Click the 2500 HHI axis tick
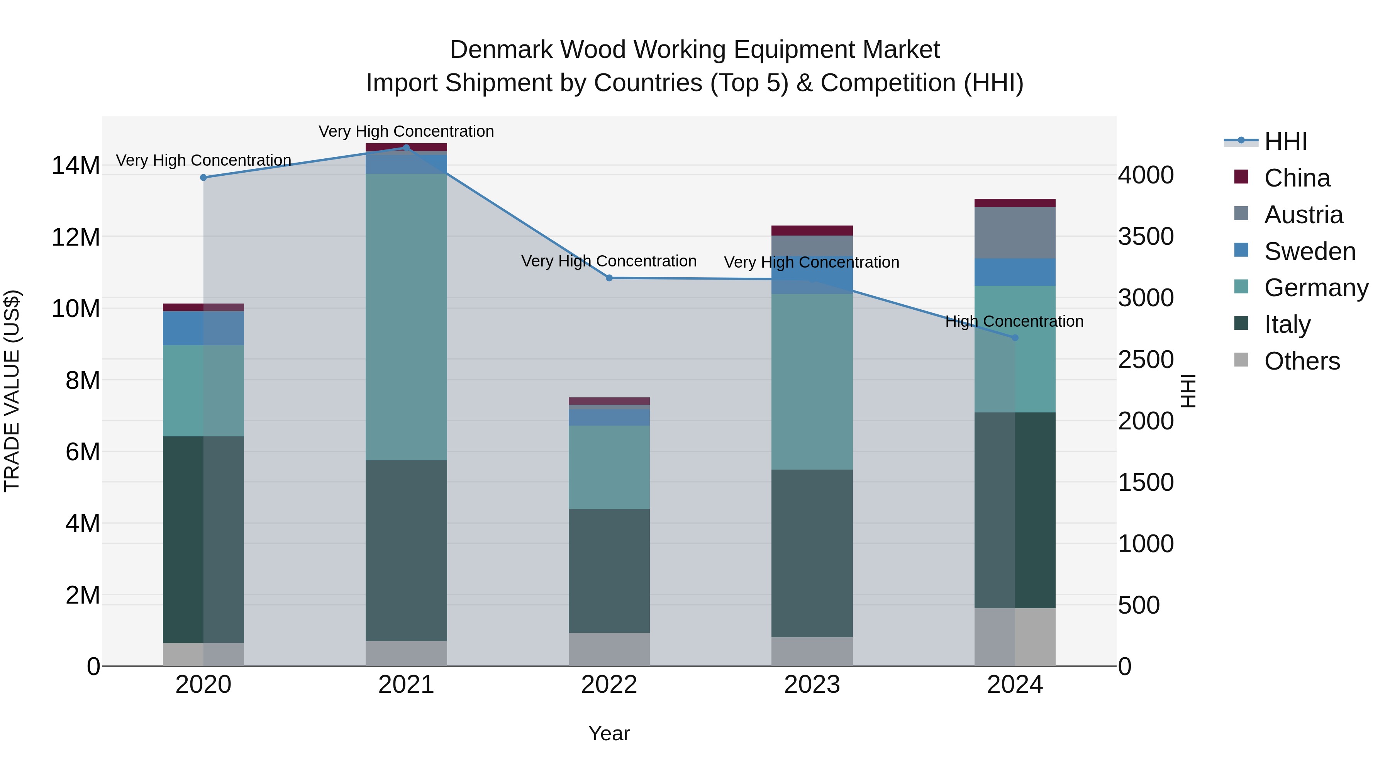Viewport: 1390px width, 782px height. pyautogui.click(x=1146, y=360)
